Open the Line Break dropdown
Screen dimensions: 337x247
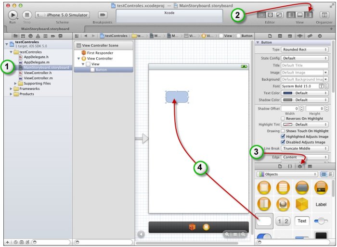click(x=305, y=148)
